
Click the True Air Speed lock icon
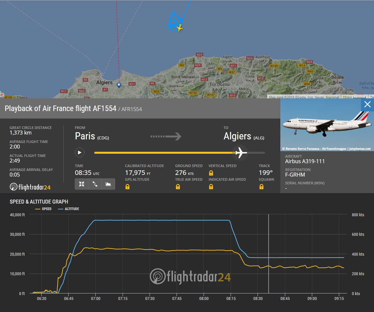[178, 187]
